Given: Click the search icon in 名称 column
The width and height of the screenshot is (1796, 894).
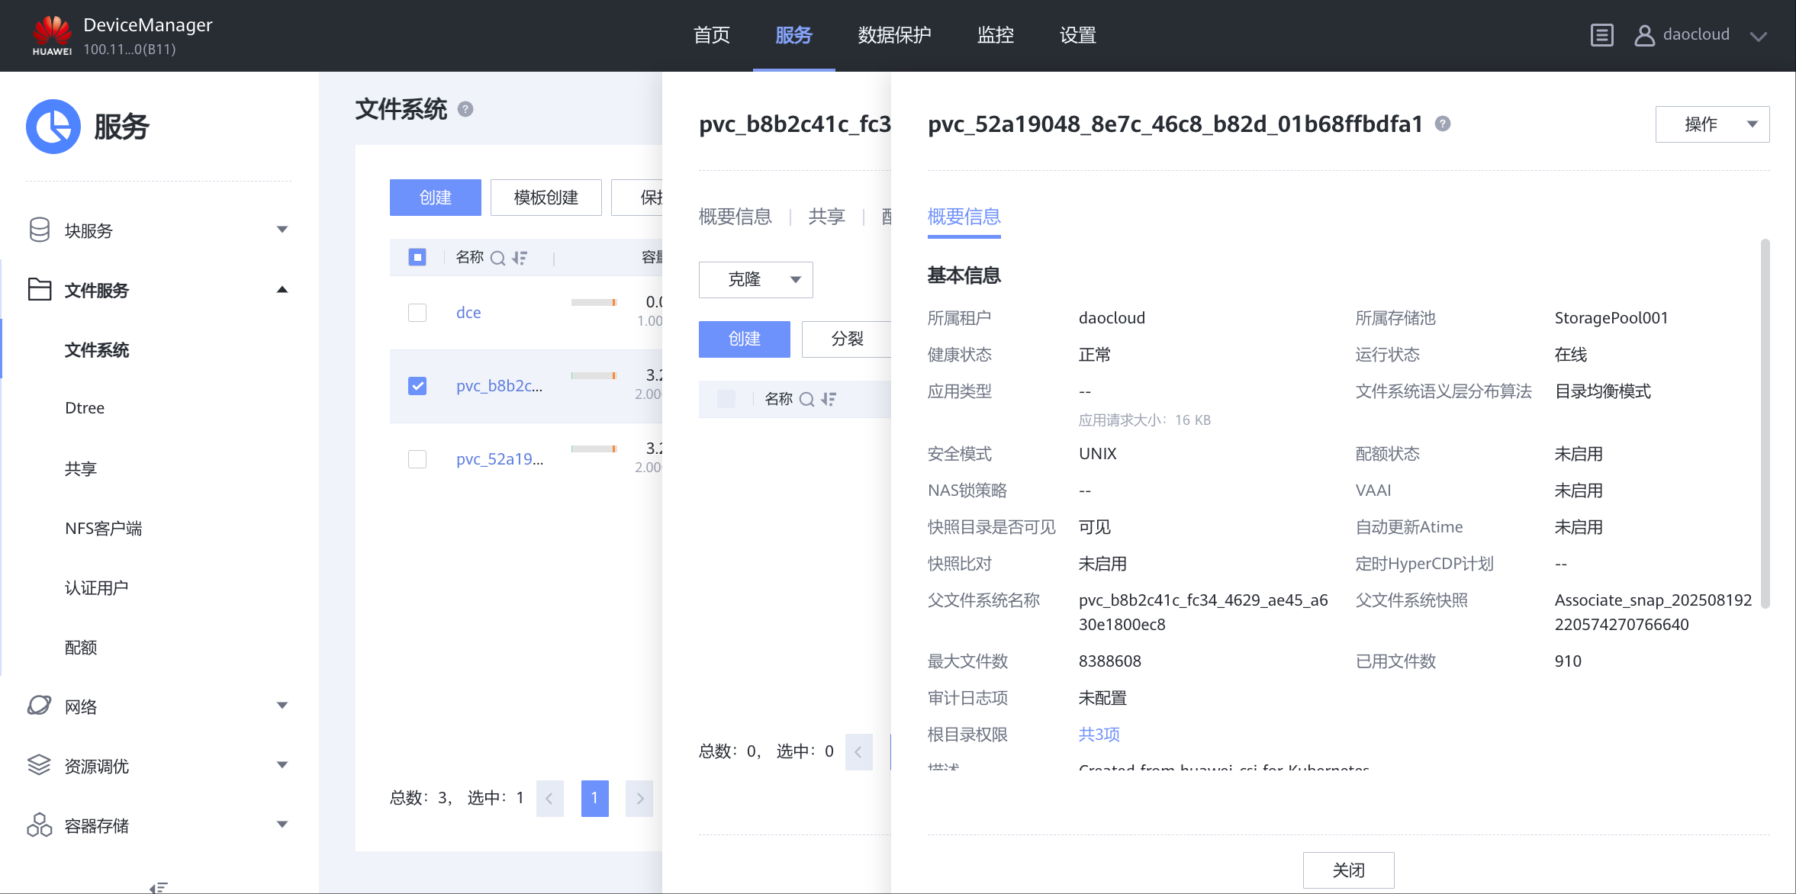Looking at the screenshot, I should point(497,258).
